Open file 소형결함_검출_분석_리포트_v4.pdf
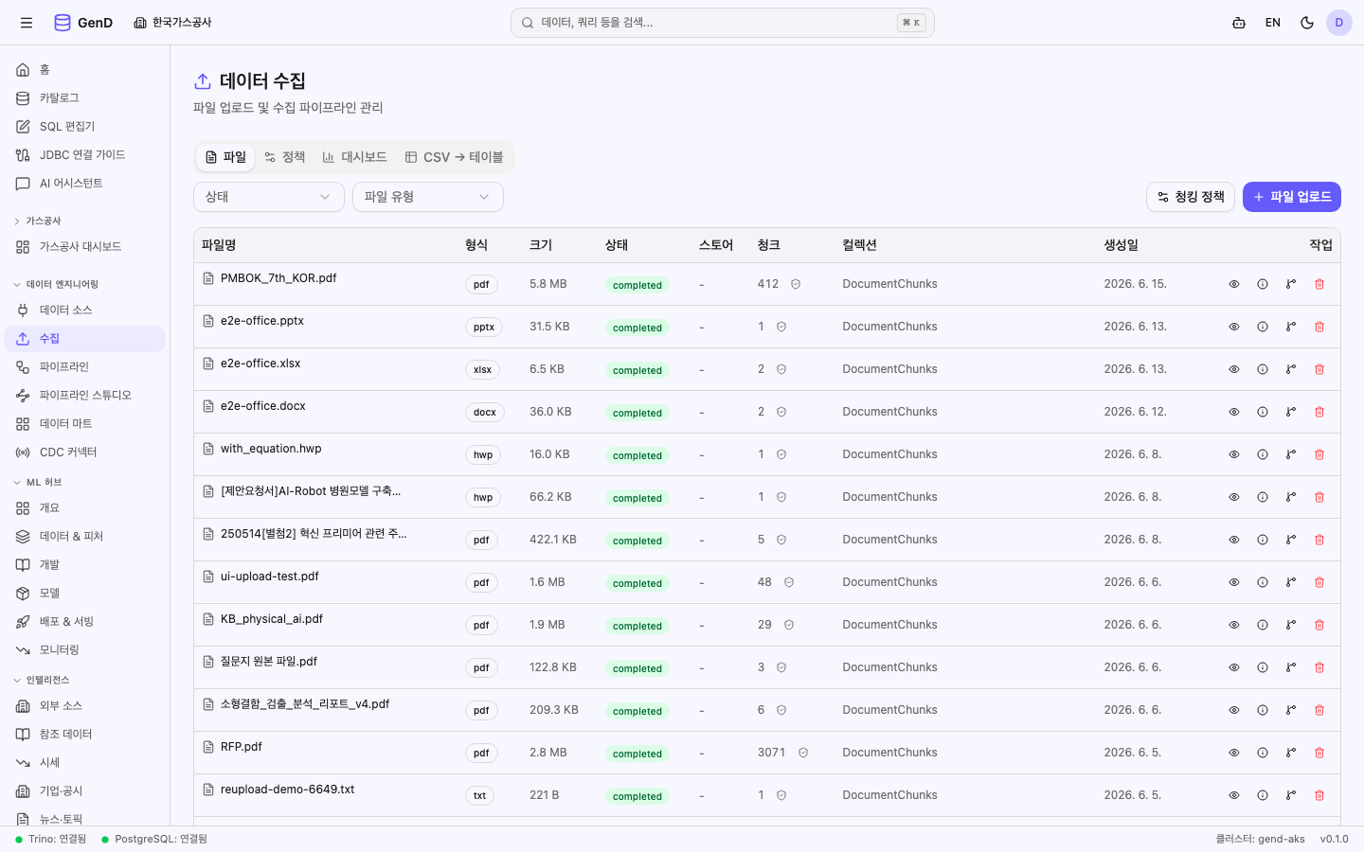Image resolution: width=1364 pixels, height=852 pixels. tap(305, 704)
